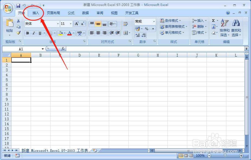Screen dimensions: 251x160
Task: Open font name 宋体 dropdown
Action: 58,24
